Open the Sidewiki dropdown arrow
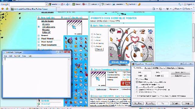 [98, 4]
